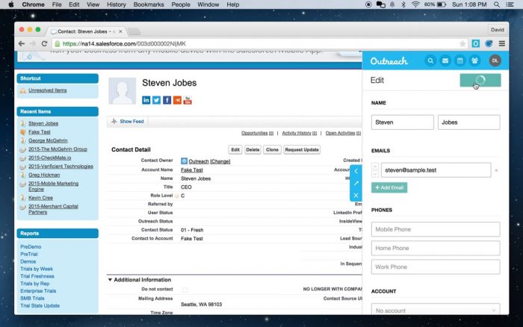The width and height of the screenshot is (523, 327).
Task: Open George McGehrin in Recent Items
Action: coord(48,140)
